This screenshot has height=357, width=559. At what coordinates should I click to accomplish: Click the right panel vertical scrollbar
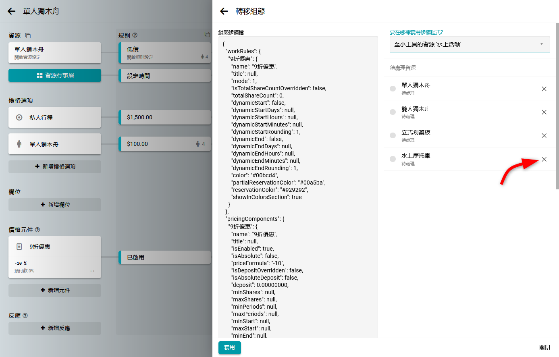557,106
